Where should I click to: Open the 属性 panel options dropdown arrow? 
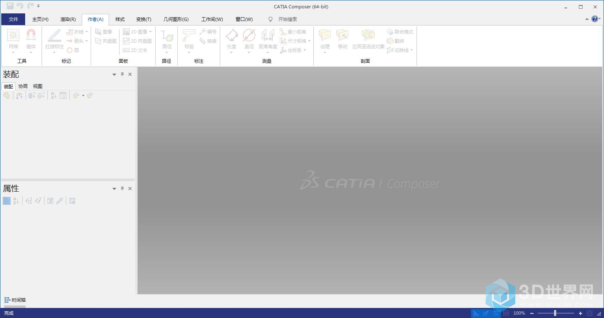[114, 189]
